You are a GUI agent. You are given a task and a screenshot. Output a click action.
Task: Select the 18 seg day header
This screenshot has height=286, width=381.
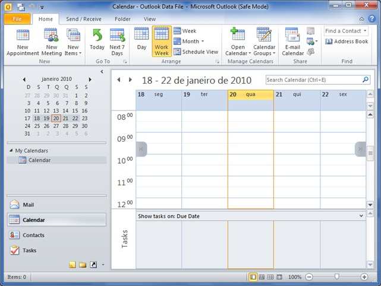(x=159, y=94)
